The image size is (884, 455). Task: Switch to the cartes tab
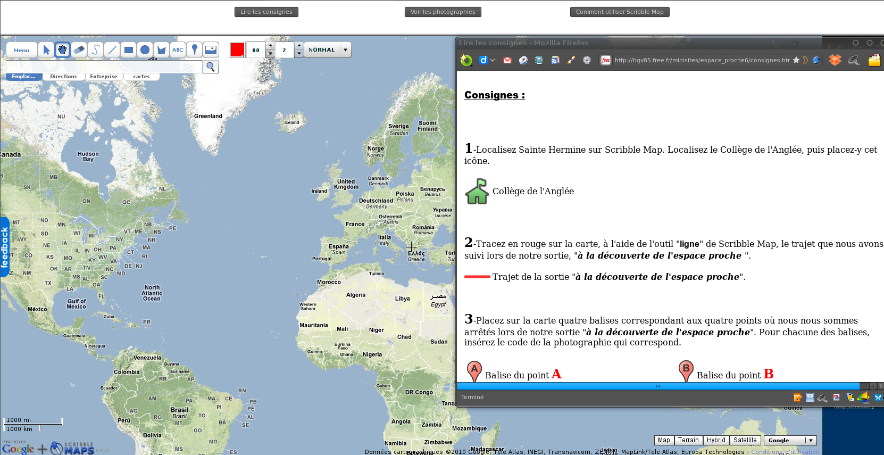tap(141, 77)
